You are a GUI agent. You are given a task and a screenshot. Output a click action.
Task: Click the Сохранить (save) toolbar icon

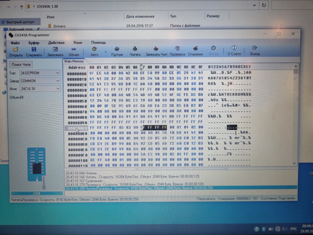coord(34,49)
